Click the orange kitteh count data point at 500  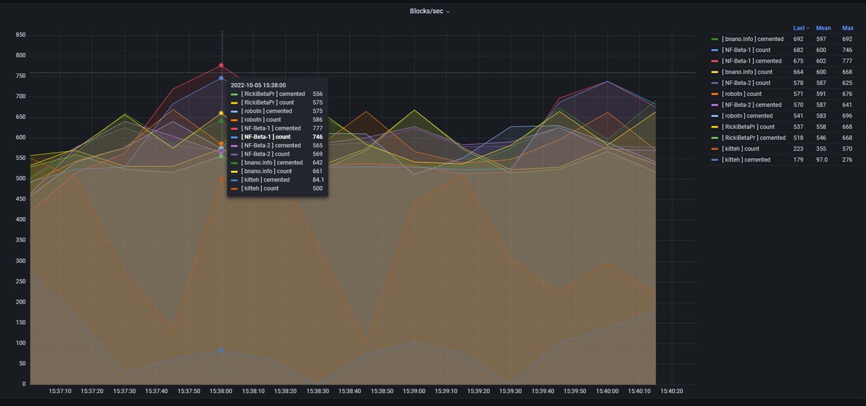click(x=221, y=179)
